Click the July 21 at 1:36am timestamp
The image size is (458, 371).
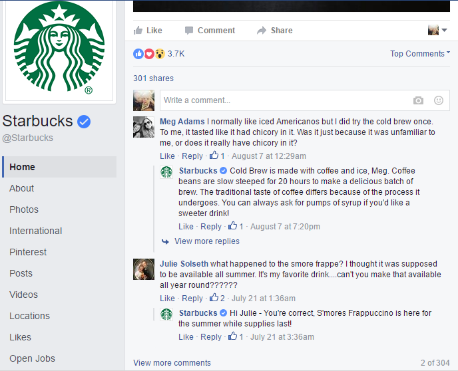click(264, 299)
